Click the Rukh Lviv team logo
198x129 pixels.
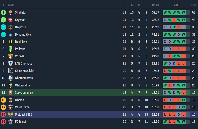point(10,42)
